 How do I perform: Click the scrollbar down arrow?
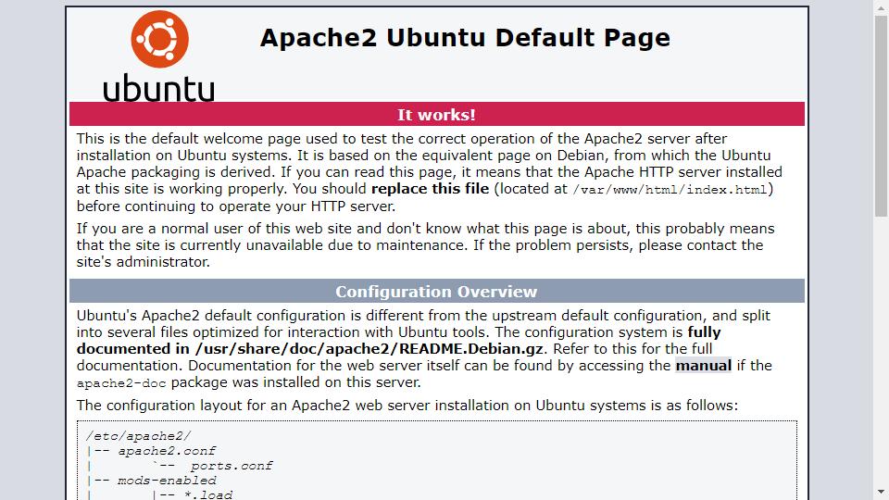pos(881,492)
